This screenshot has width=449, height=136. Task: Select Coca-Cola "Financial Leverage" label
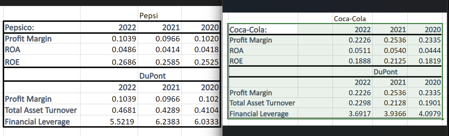(x=259, y=114)
